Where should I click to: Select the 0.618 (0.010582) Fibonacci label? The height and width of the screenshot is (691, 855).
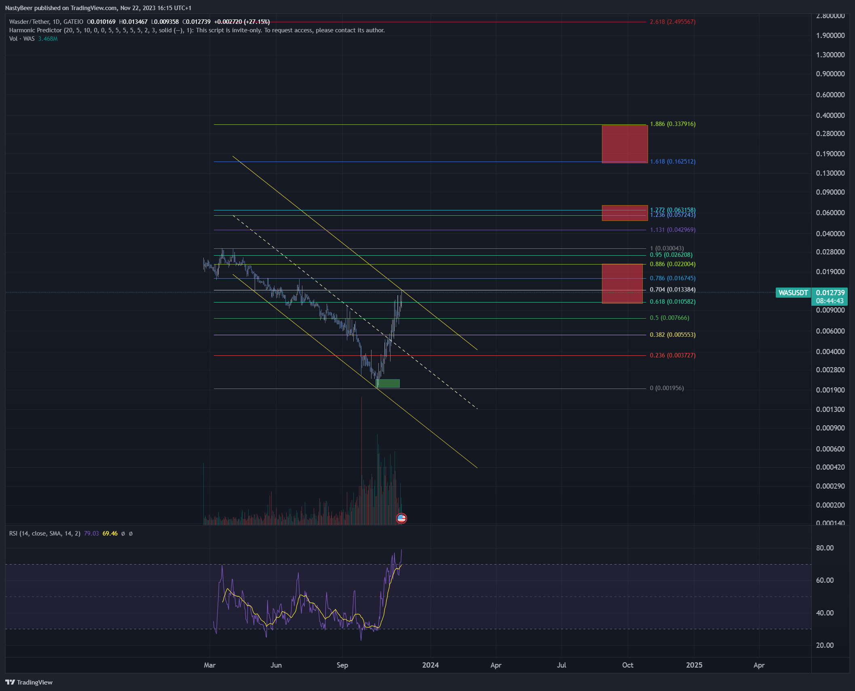click(673, 302)
